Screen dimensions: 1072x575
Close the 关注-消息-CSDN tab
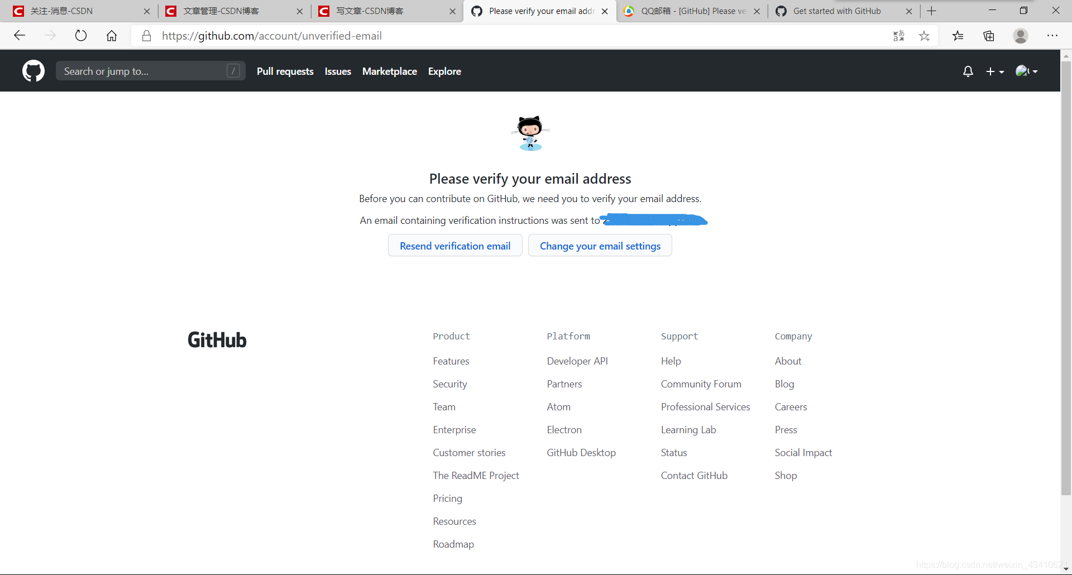147,11
